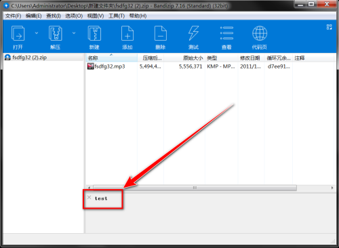This screenshot has width=339, height=248.
Task: Close the test comment panel
Action: (x=89, y=197)
